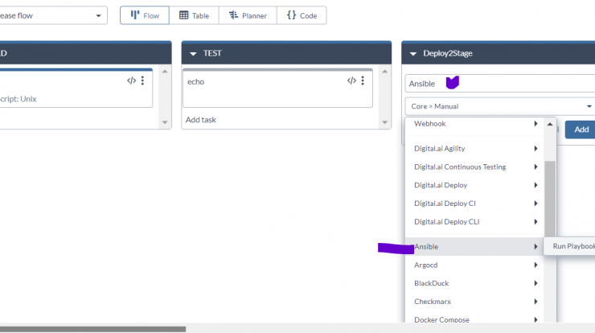
Task: Expand the Digital.ai Continuous Testing submenu
Action: pyautogui.click(x=474, y=166)
